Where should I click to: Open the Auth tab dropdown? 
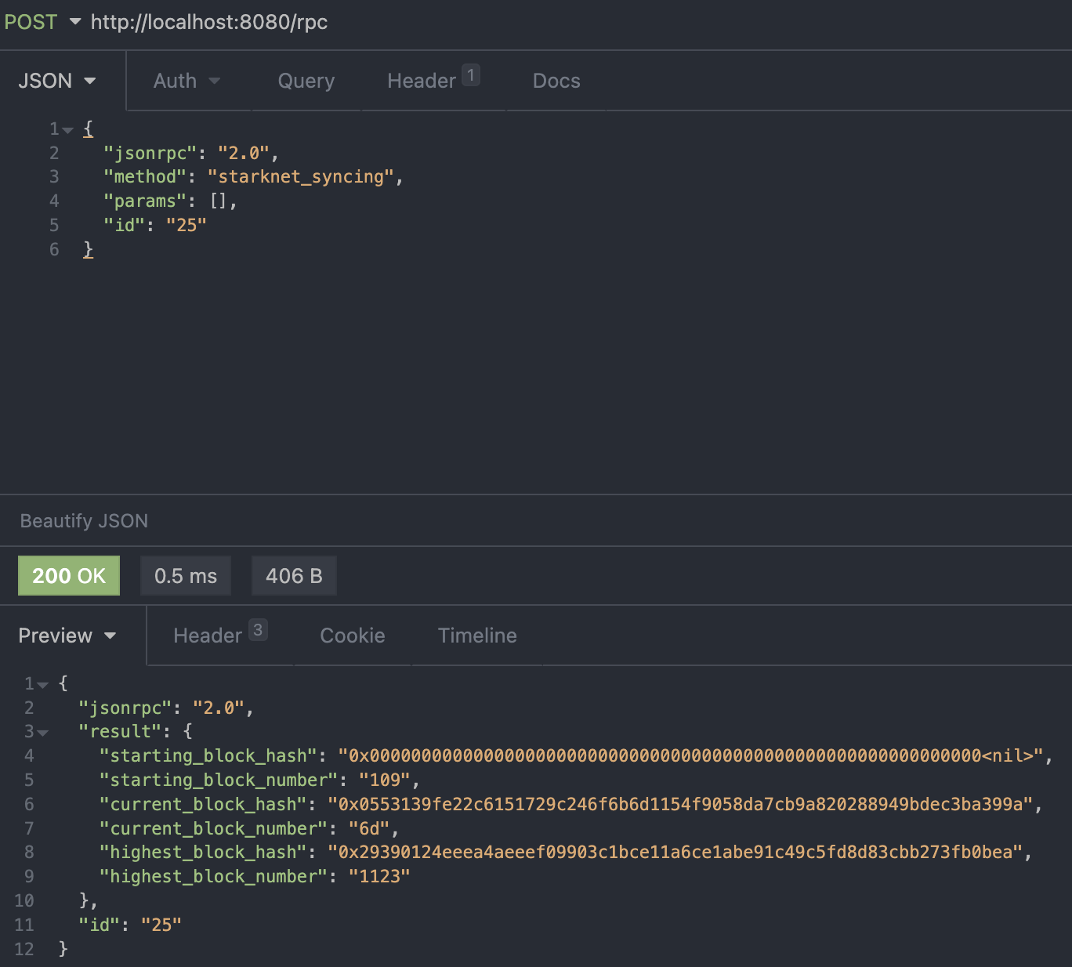[187, 81]
